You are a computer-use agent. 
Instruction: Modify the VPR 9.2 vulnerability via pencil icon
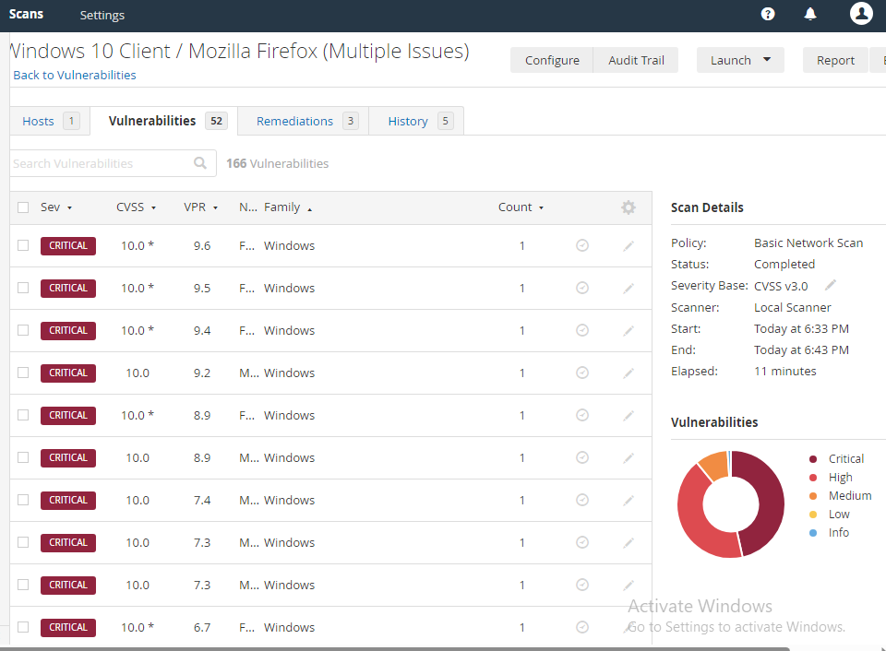coord(629,373)
